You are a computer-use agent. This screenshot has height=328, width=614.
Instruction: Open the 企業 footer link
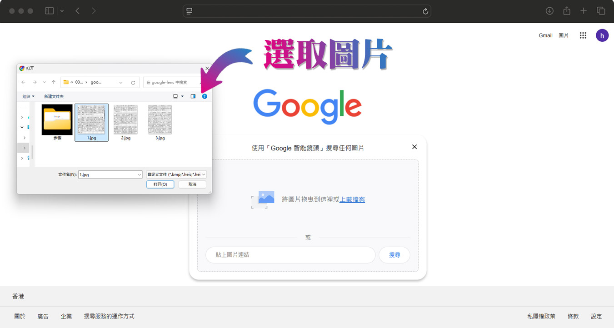66,316
